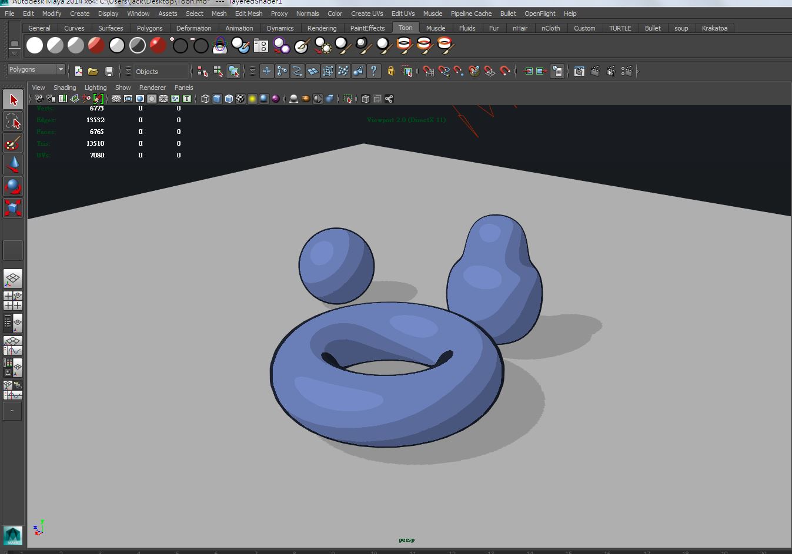Screen dimensions: 792x554
Task: Click the save scene floppy icon
Action: pyautogui.click(x=109, y=72)
